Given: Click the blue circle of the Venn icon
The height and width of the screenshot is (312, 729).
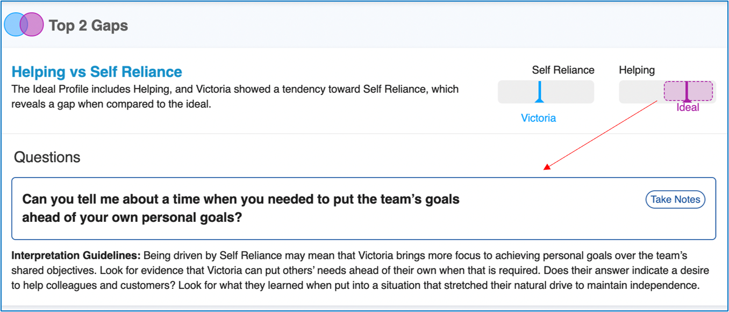Looking at the screenshot, I should click(x=13, y=25).
